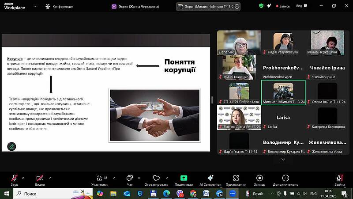Expand the video options arrow beside Видео
The image size is (353, 199).
(50, 177)
